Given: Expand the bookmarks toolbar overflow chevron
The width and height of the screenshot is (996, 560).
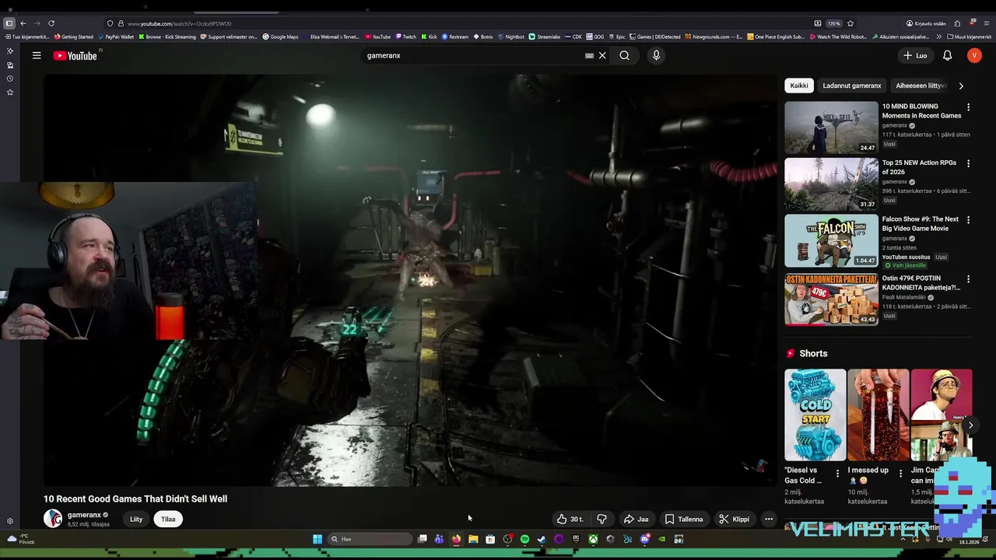Looking at the screenshot, I should (939, 37).
